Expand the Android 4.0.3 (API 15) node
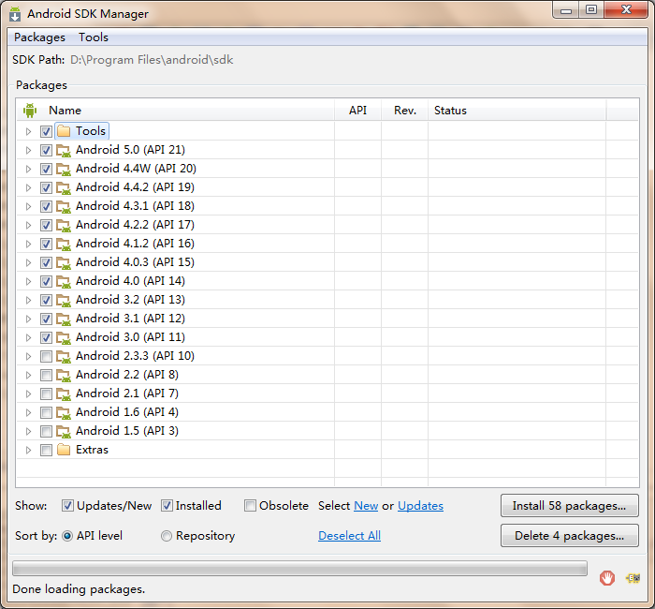Viewport: 655px width, 609px height. [x=28, y=262]
